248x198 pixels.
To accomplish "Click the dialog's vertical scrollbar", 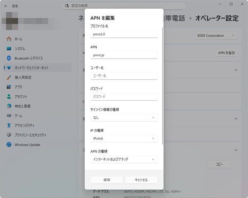I will click(163, 82).
